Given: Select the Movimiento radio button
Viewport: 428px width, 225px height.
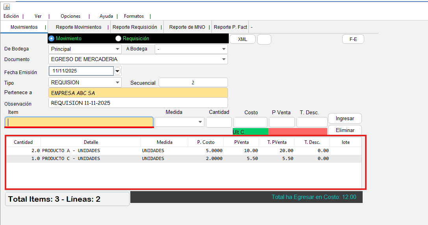Looking at the screenshot, I should (51, 39).
